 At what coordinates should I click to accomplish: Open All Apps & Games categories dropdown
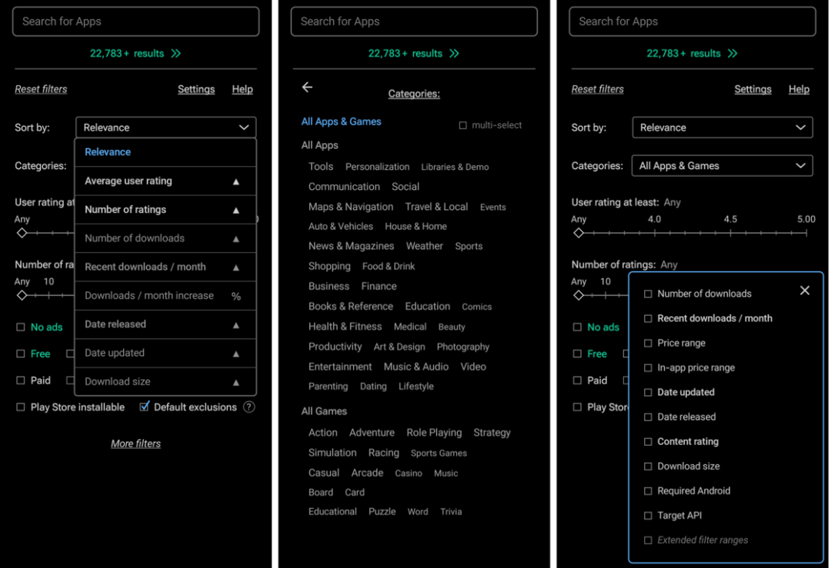tap(723, 166)
